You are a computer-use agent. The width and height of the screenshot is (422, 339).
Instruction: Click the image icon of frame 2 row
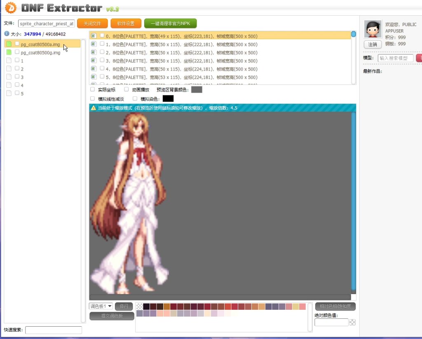[94, 52]
